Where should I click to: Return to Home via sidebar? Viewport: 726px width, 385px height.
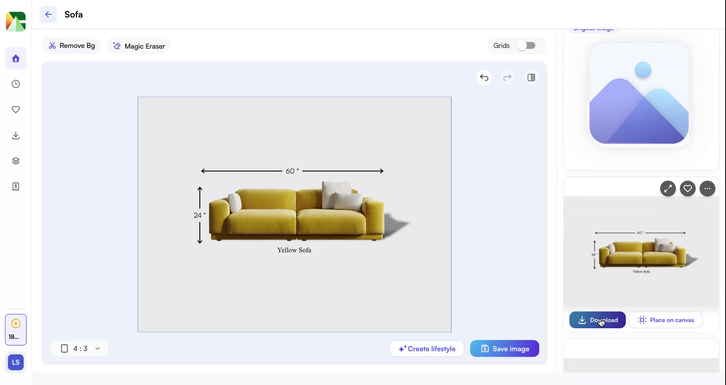pos(16,58)
